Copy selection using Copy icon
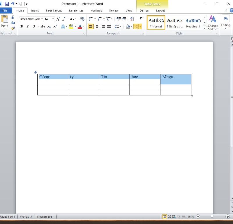233x224 pixels. click(x=13, y=22)
